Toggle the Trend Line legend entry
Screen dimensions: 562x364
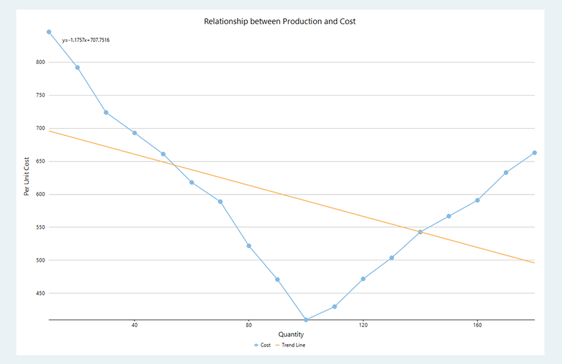[x=290, y=345]
